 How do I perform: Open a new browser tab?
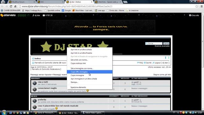tap(125, 2)
